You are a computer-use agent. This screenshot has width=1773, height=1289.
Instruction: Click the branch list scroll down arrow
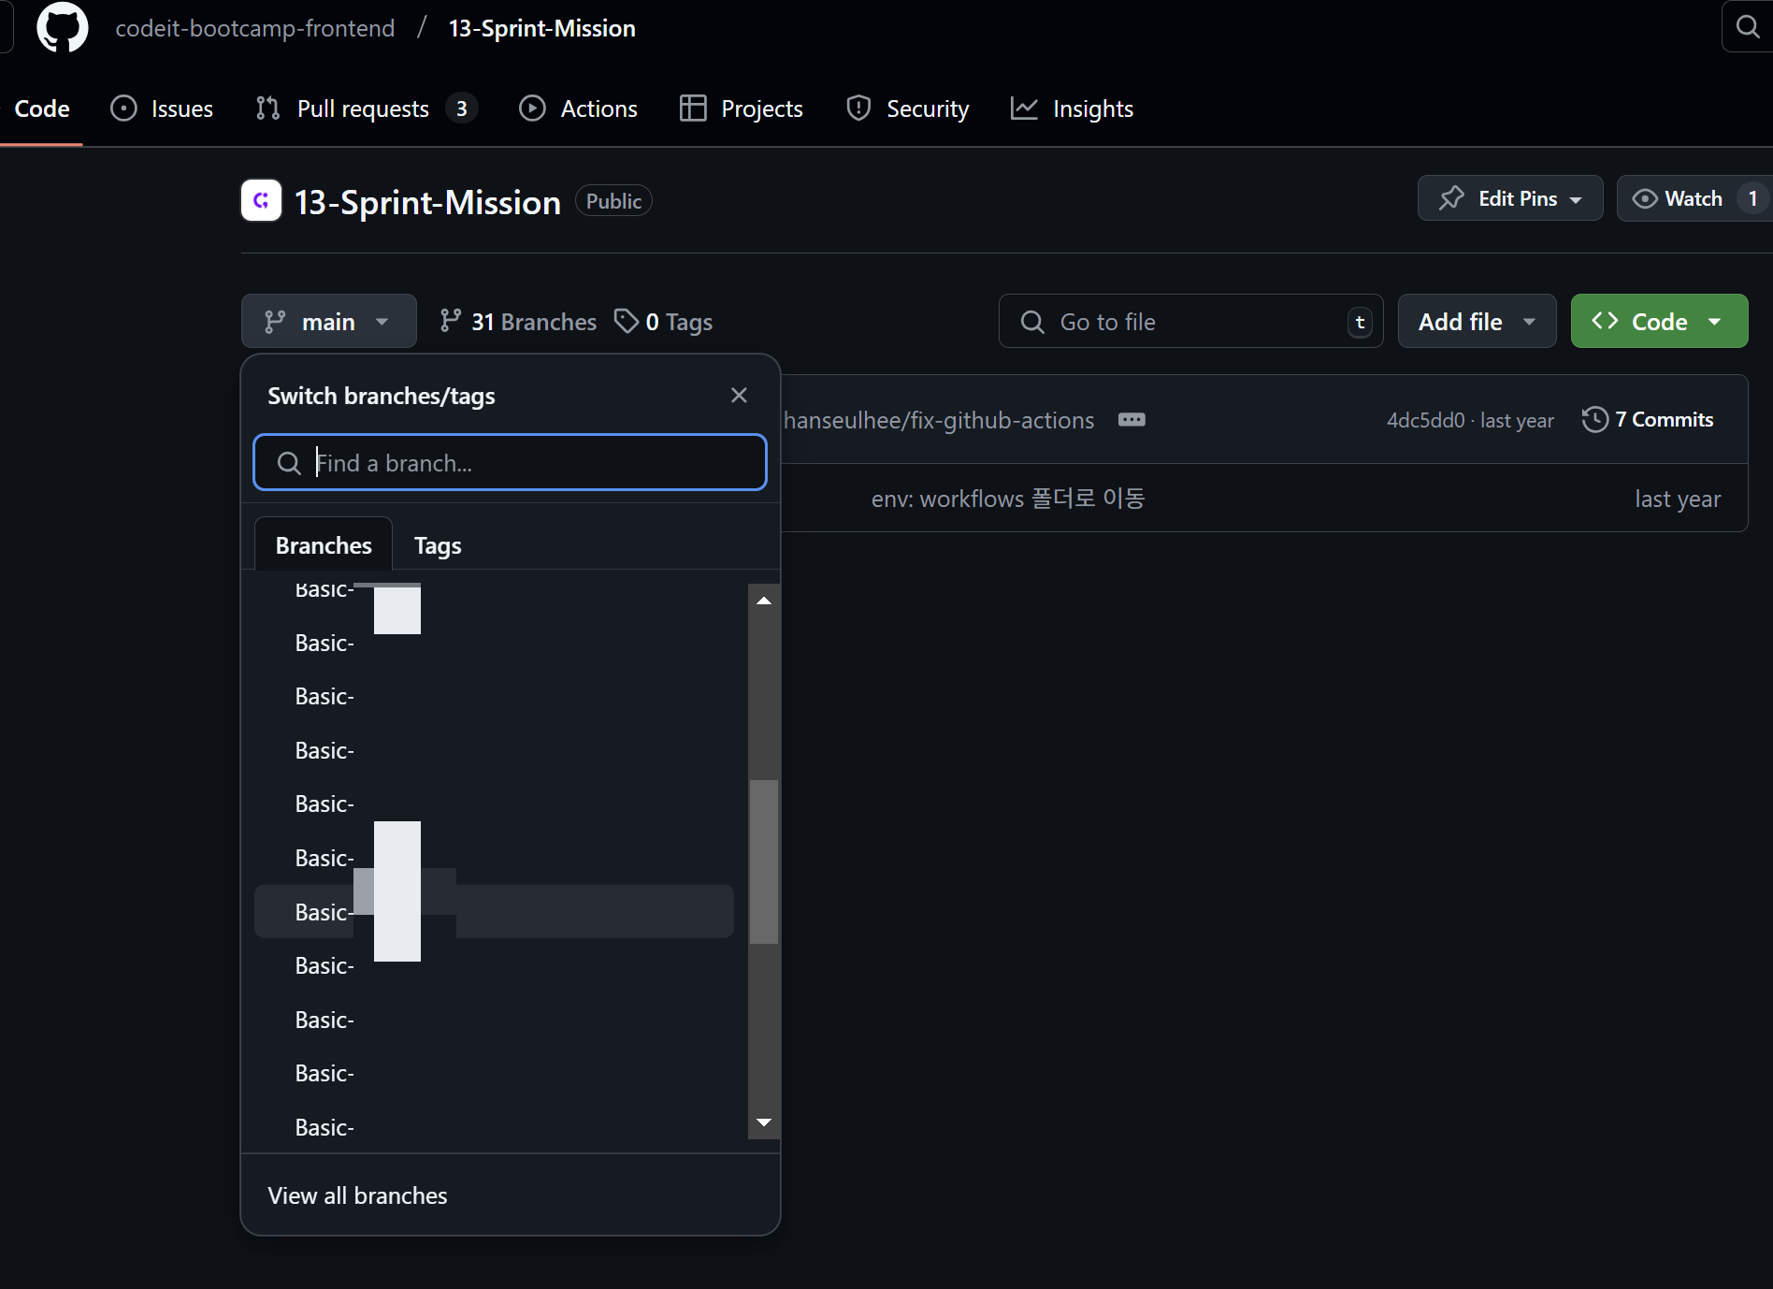(x=764, y=1122)
